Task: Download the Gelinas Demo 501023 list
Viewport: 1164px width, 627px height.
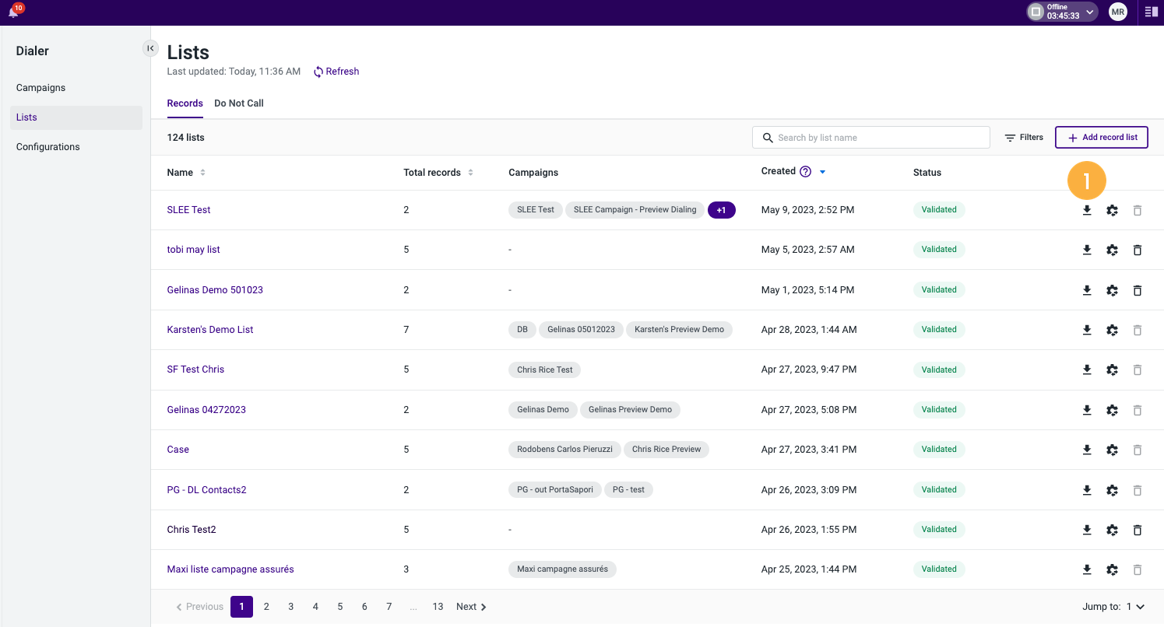Action: click(1087, 290)
